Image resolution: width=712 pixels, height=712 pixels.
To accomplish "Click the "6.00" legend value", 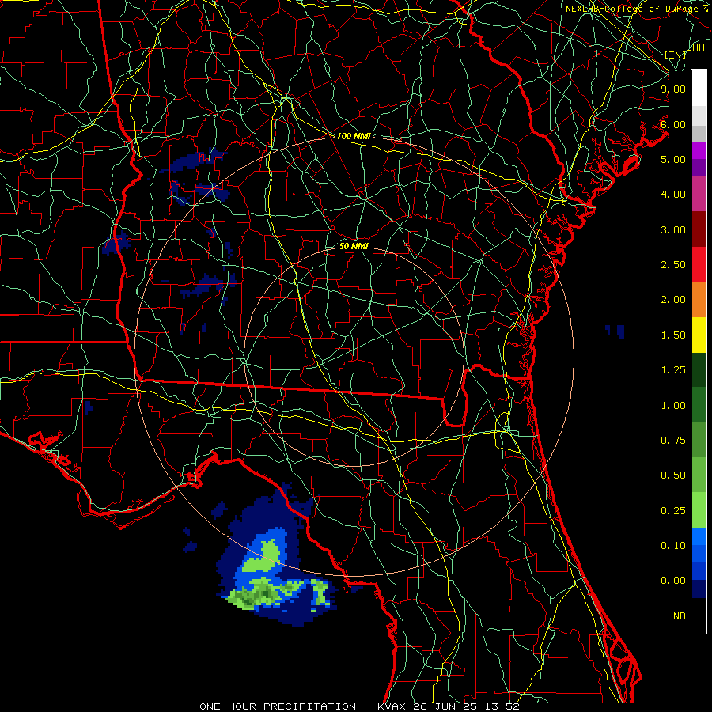I will coord(673,124).
